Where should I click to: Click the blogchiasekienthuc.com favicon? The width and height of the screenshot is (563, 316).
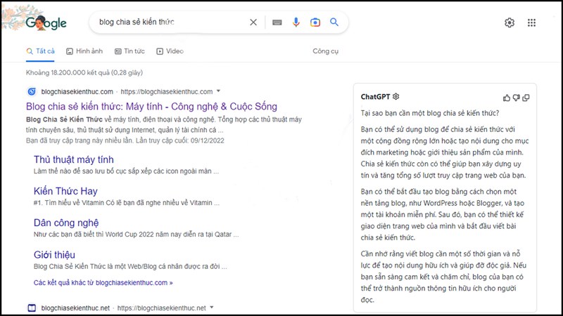32,92
